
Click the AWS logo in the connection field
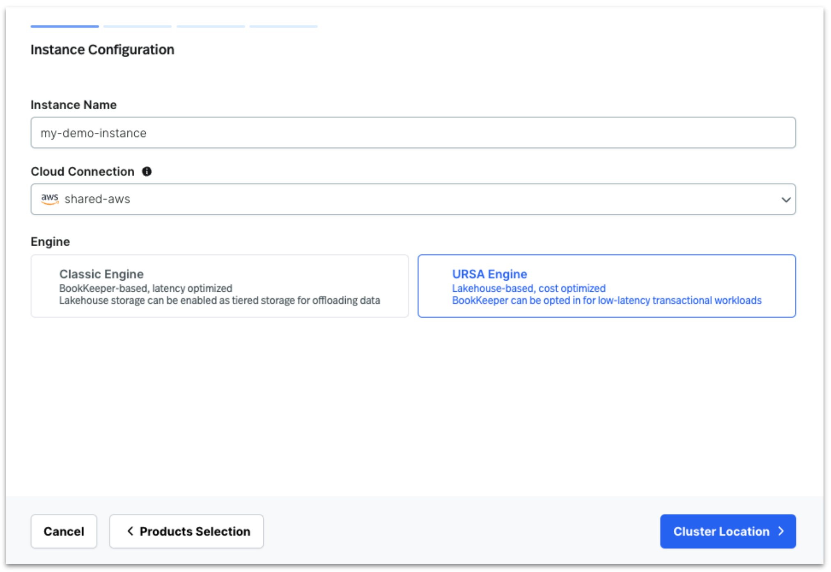pos(51,199)
